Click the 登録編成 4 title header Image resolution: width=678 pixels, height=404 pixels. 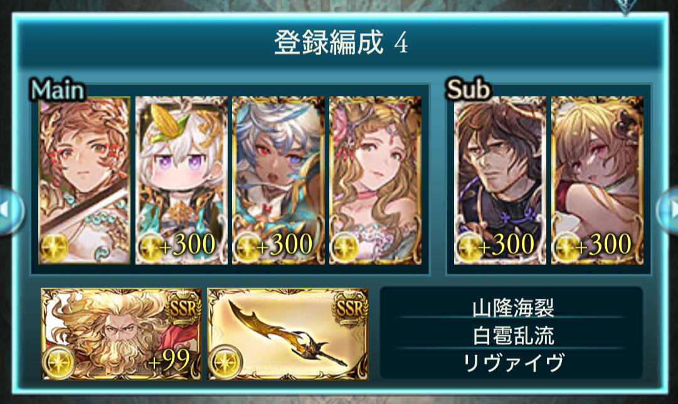point(341,43)
